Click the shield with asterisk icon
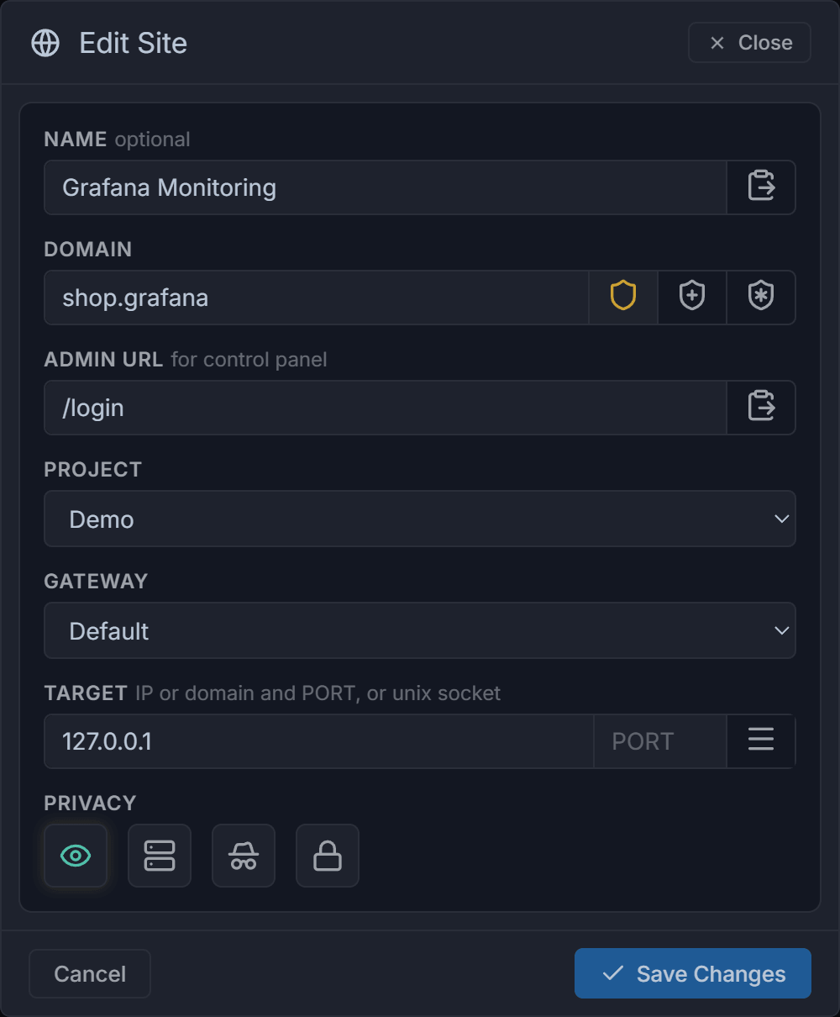Viewport: 840px width, 1017px height. pyautogui.click(x=760, y=297)
